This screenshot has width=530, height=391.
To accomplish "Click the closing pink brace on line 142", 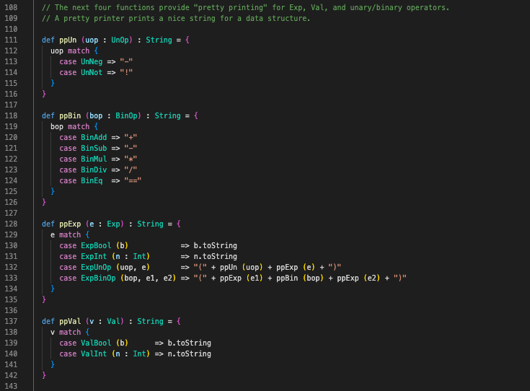I will [x=44, y=375].
